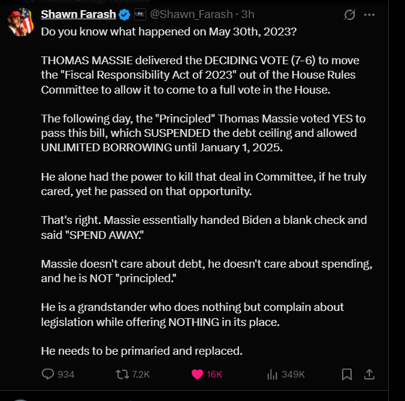Click the Shawn Farash display name
This screenshot has height=401, width=405.
[78, 14]
